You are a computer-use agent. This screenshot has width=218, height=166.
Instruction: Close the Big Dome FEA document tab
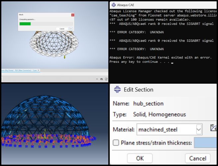39,70
